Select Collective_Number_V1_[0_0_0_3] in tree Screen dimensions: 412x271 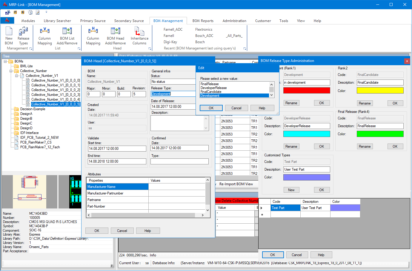(56, 95)
